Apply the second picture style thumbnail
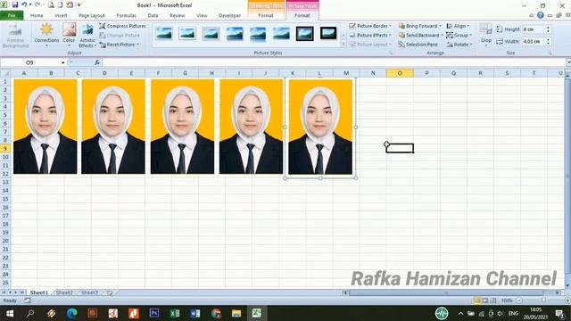This screenshot has width=571, height=321. pyautogui.click(x=187, y=33)
